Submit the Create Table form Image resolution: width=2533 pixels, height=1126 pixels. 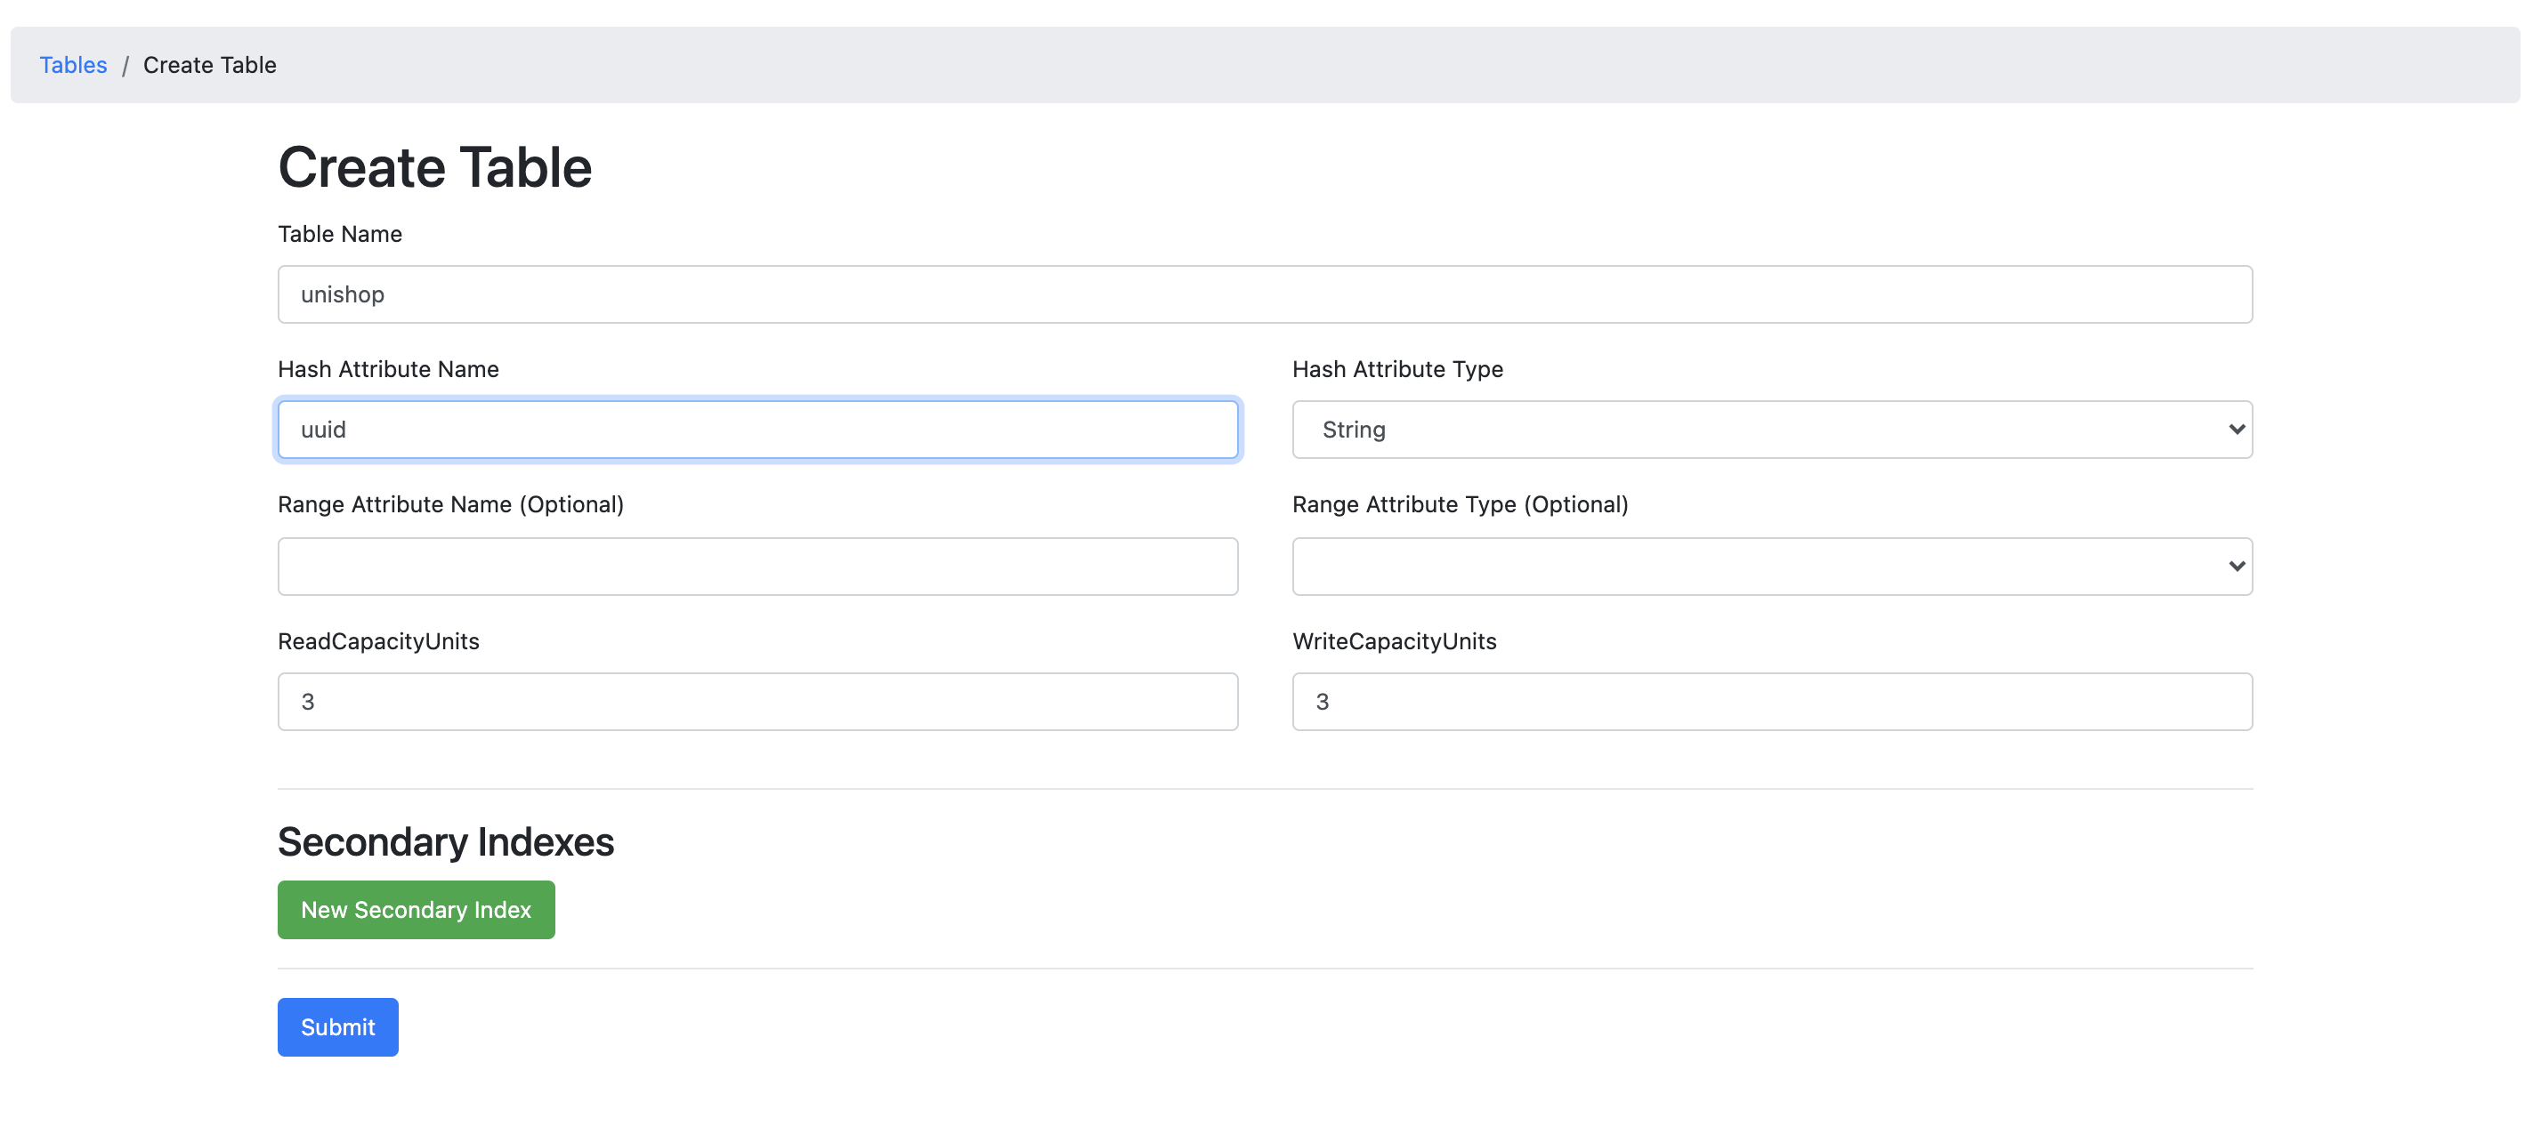tap(337, 1026)
